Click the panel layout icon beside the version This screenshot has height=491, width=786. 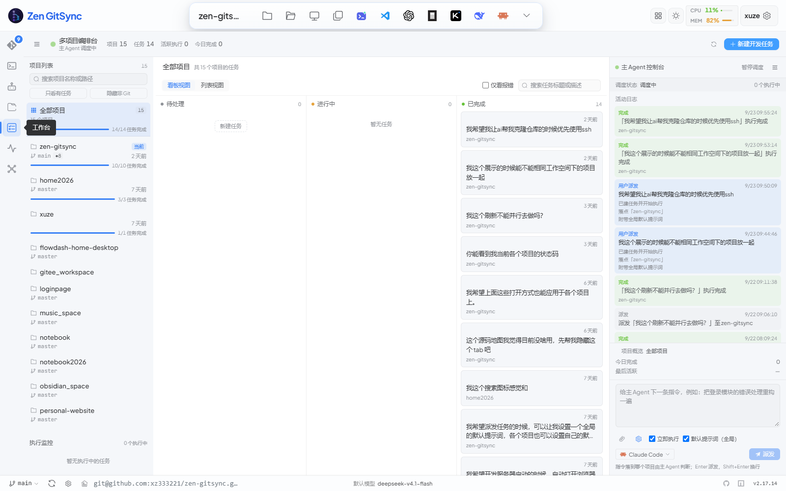pos(741,484)
